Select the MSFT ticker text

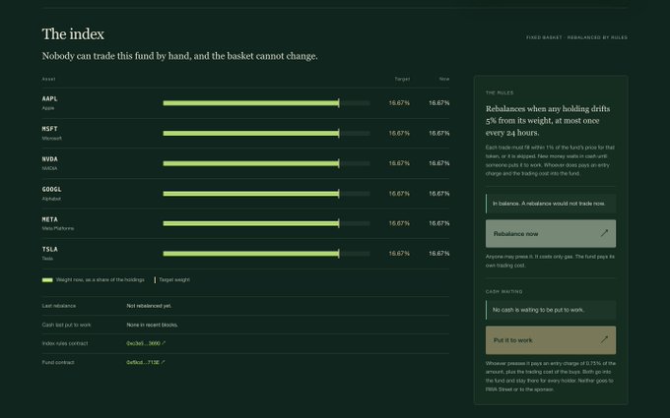(49, 129)
